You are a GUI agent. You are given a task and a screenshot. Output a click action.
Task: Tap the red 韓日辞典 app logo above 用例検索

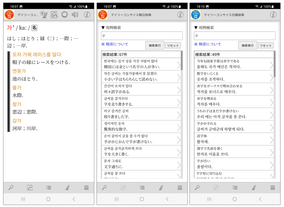click(103, 15)
